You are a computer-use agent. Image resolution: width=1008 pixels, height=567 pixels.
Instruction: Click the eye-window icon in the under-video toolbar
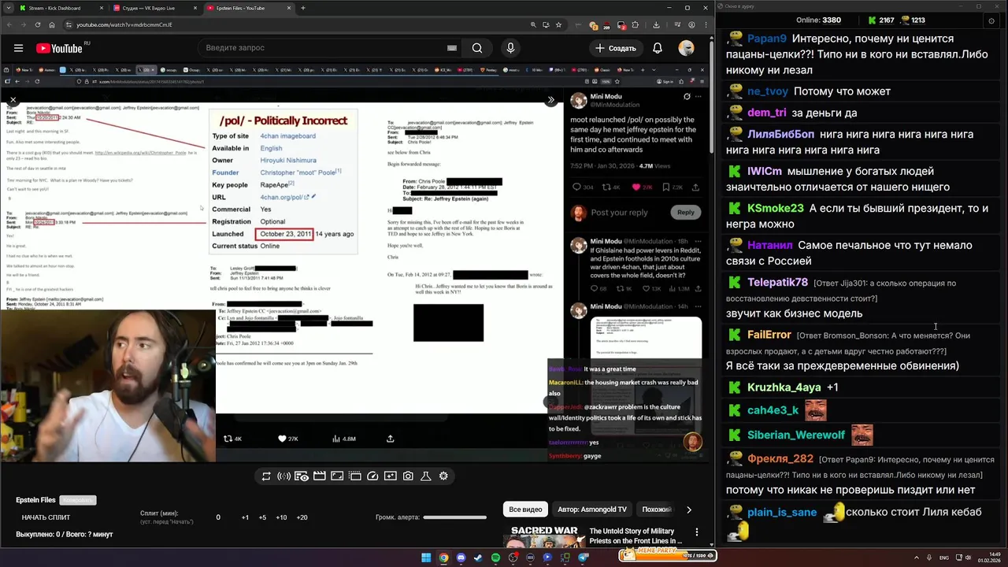302,476
